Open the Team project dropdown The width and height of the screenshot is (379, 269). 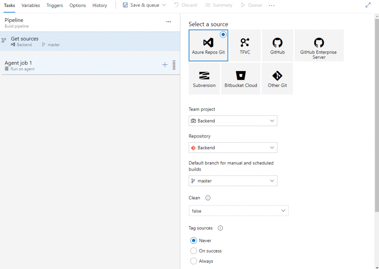pos(233,120)
